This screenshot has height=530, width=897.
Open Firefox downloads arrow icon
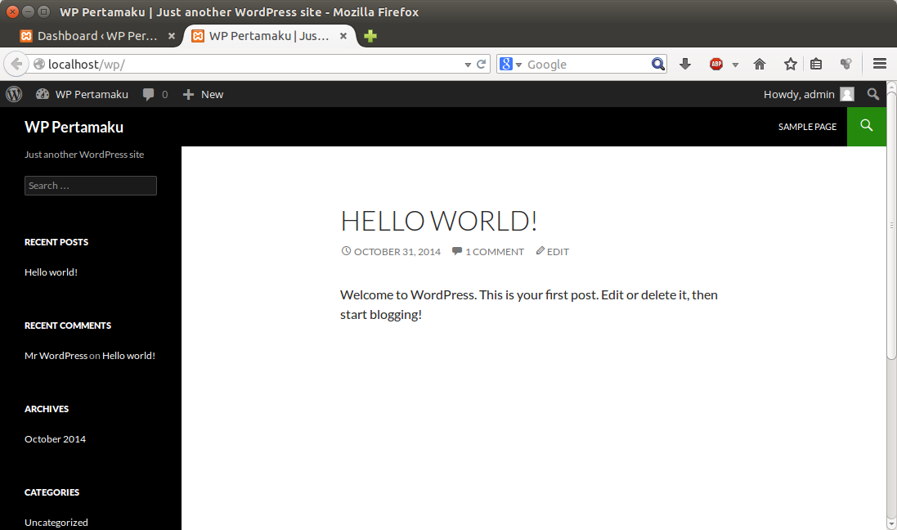click(x=685, y=64)
